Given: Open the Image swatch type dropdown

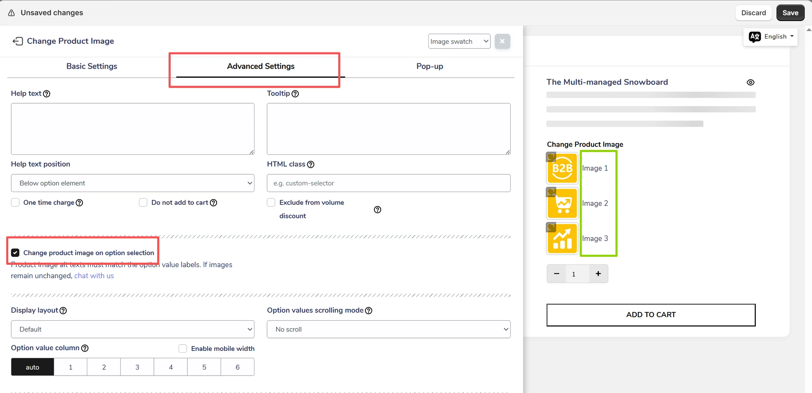Looking at the screenshot, I should [x=459, y=41].
